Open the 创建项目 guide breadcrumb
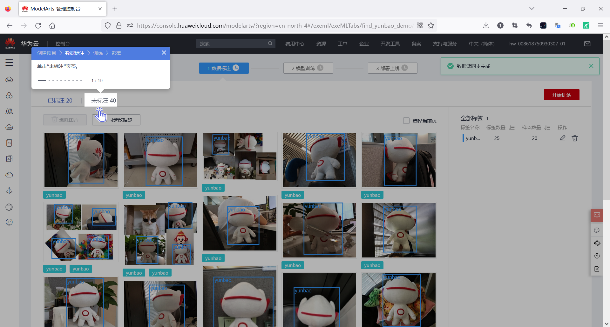Screen dimensions: 610x327 pyautogui.click(x=46, y=53)
